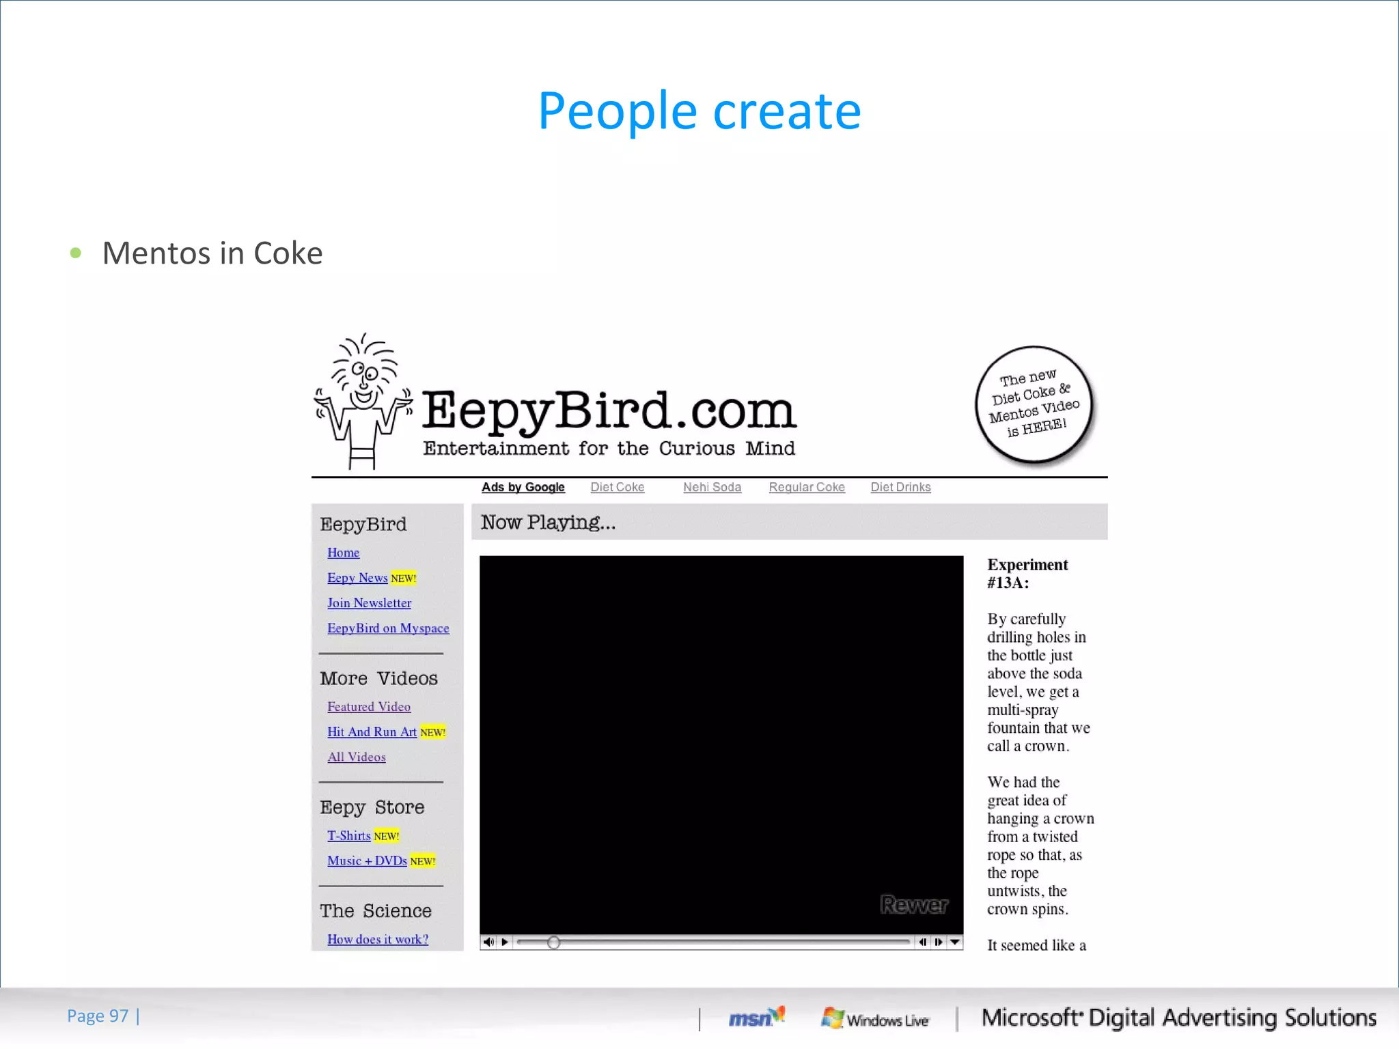The height and width of the screenshot is (1049, 1399).
Task: Click 'More Videos' sidebar heading
Action: [379, 678]
